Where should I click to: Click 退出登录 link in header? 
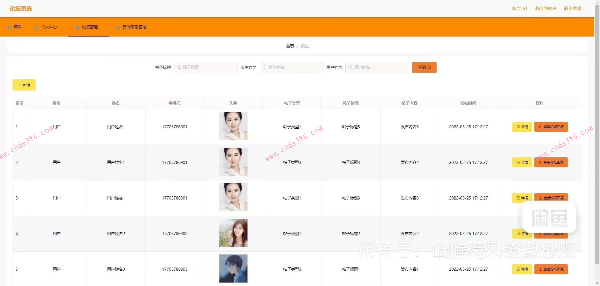(572, 8)
